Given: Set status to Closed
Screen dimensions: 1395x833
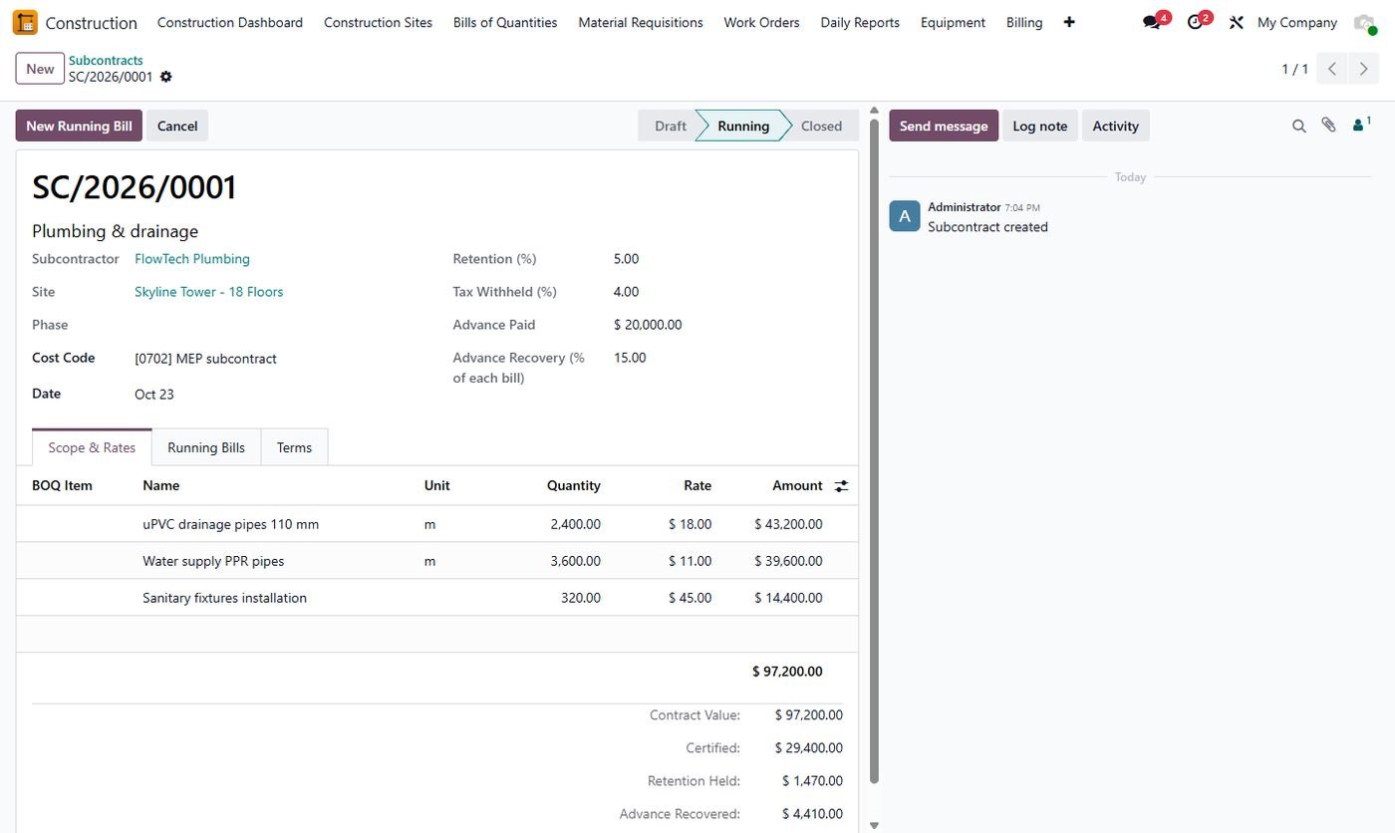Looking at the screenshot, I should coord(822,126).
